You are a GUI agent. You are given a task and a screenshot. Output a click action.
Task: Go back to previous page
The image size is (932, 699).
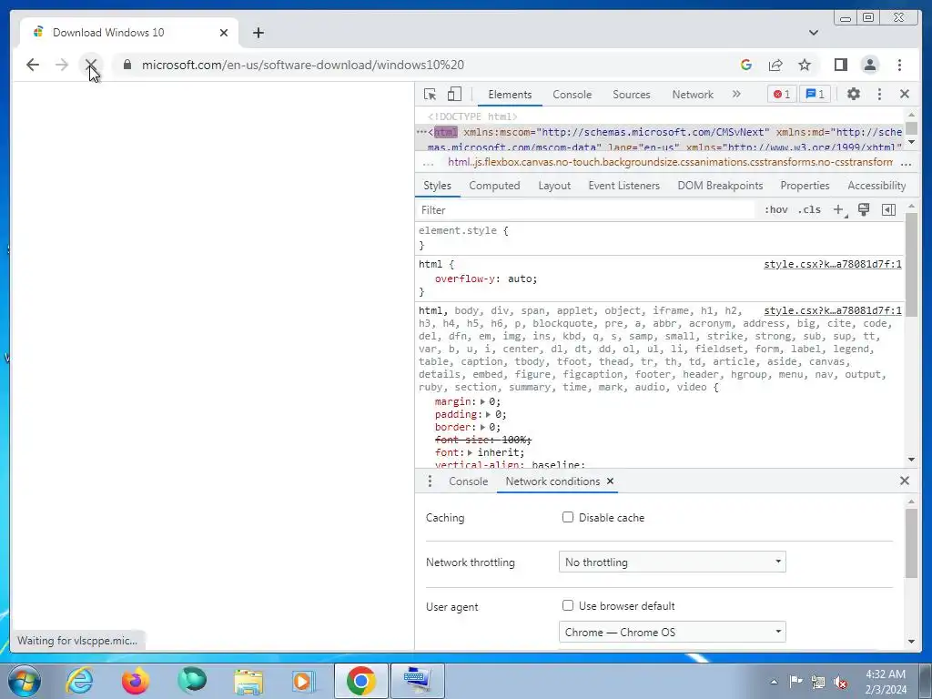pos(33,65)
